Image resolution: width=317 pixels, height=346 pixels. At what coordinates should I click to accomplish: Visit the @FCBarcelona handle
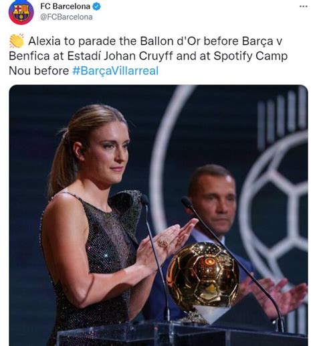tap(66, 17)
